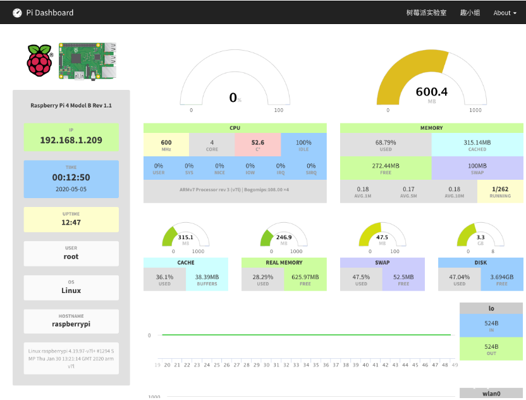Click the Raspberry Pi raspberry logo
Screen dimensions: 526x400
[x=39, y=61]
